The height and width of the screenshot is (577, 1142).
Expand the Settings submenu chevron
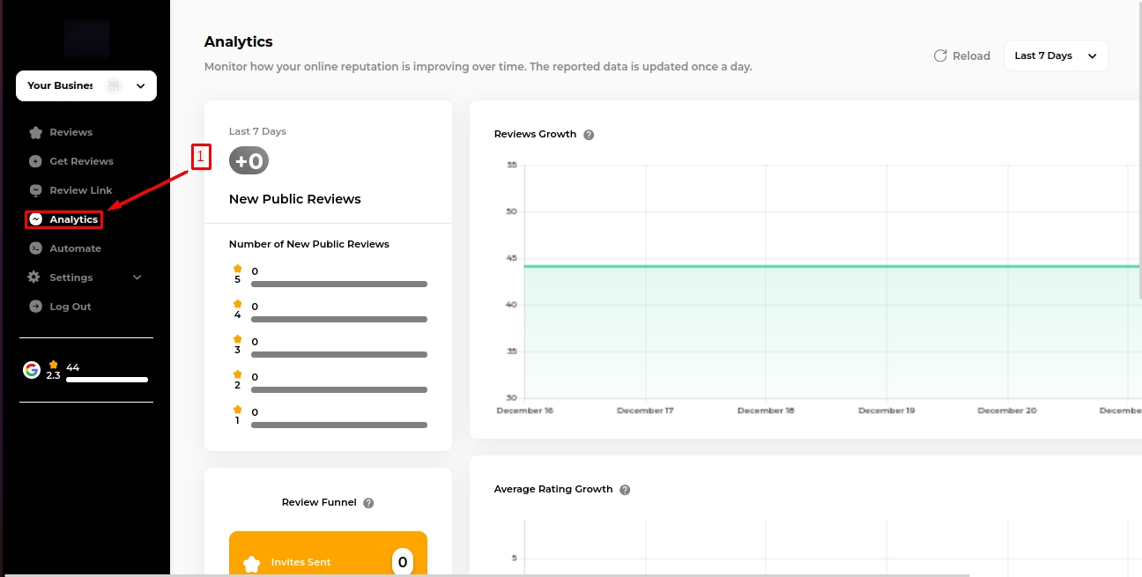click(x=137, y=277)
